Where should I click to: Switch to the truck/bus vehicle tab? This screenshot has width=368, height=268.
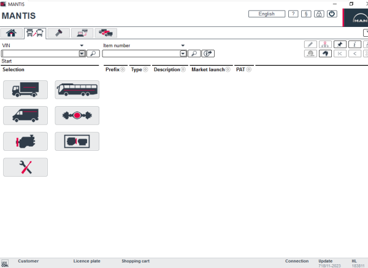[x=35, y=33]
